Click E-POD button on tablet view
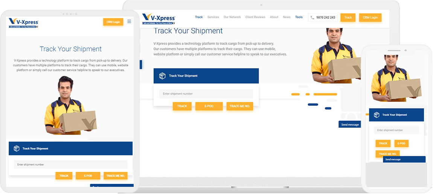433x194 pixels. [x=88, y=176]
